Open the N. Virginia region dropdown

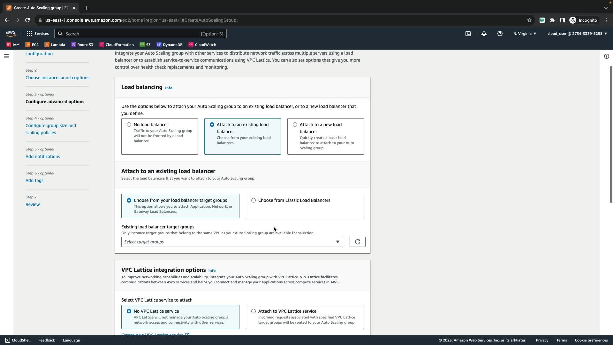525,34
